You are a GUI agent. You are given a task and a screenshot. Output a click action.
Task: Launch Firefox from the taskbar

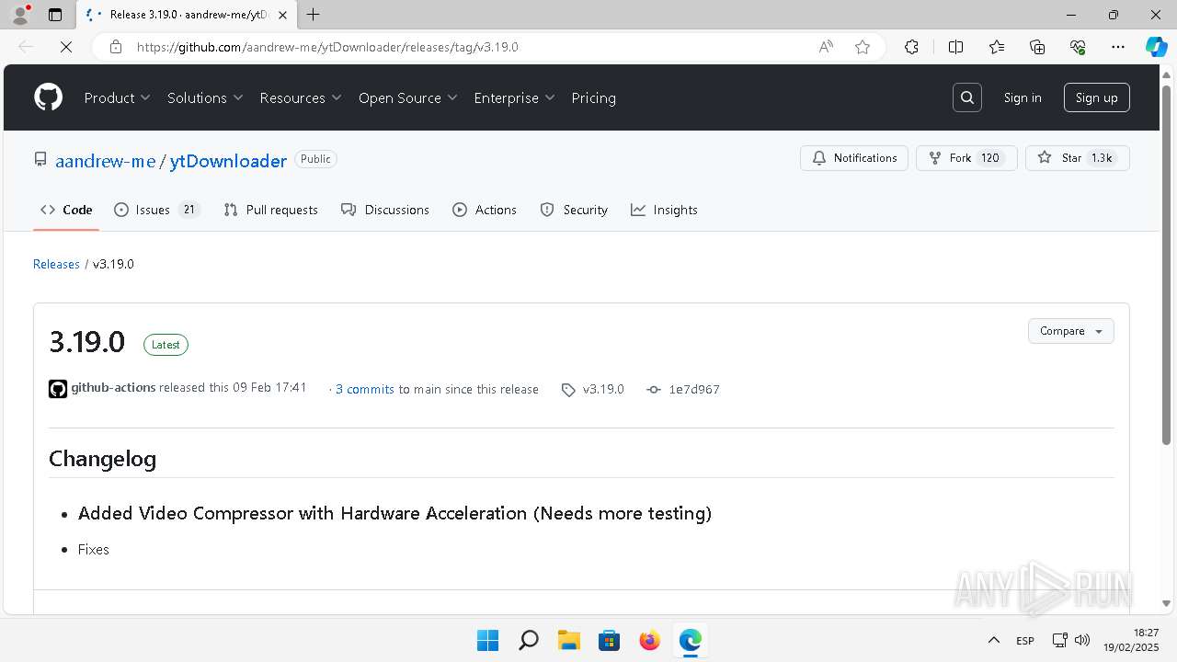[649, 640]
